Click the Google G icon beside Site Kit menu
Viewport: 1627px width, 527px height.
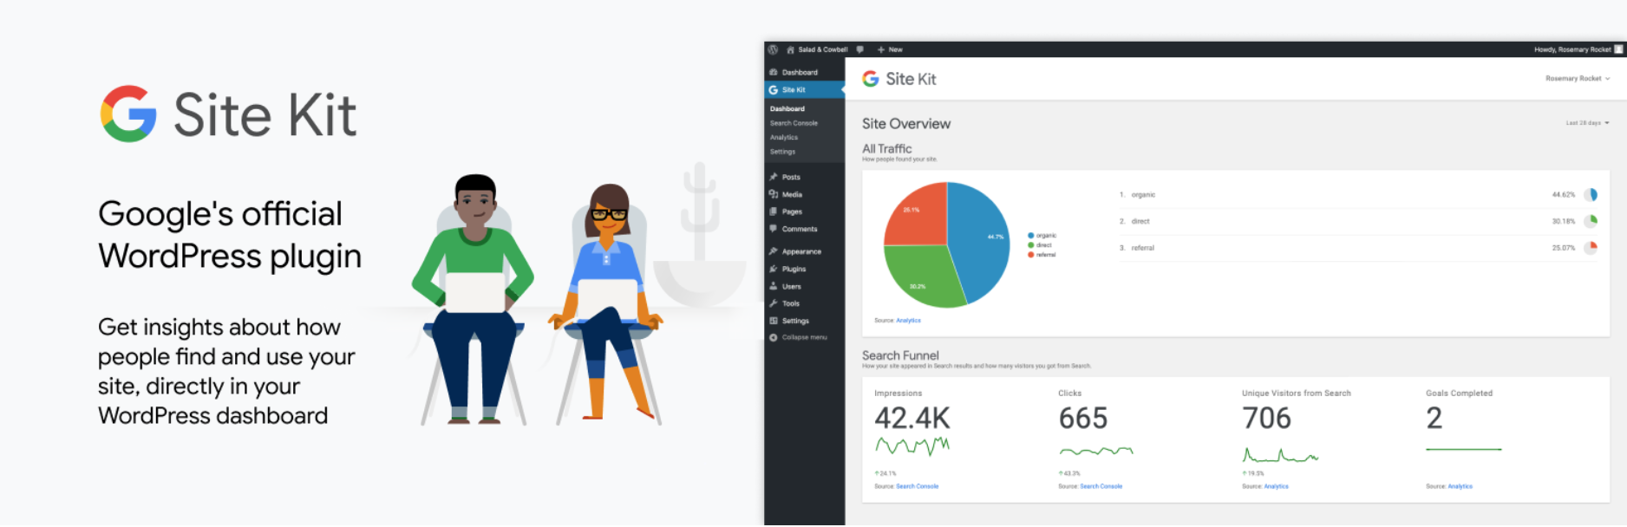[774, 89]
